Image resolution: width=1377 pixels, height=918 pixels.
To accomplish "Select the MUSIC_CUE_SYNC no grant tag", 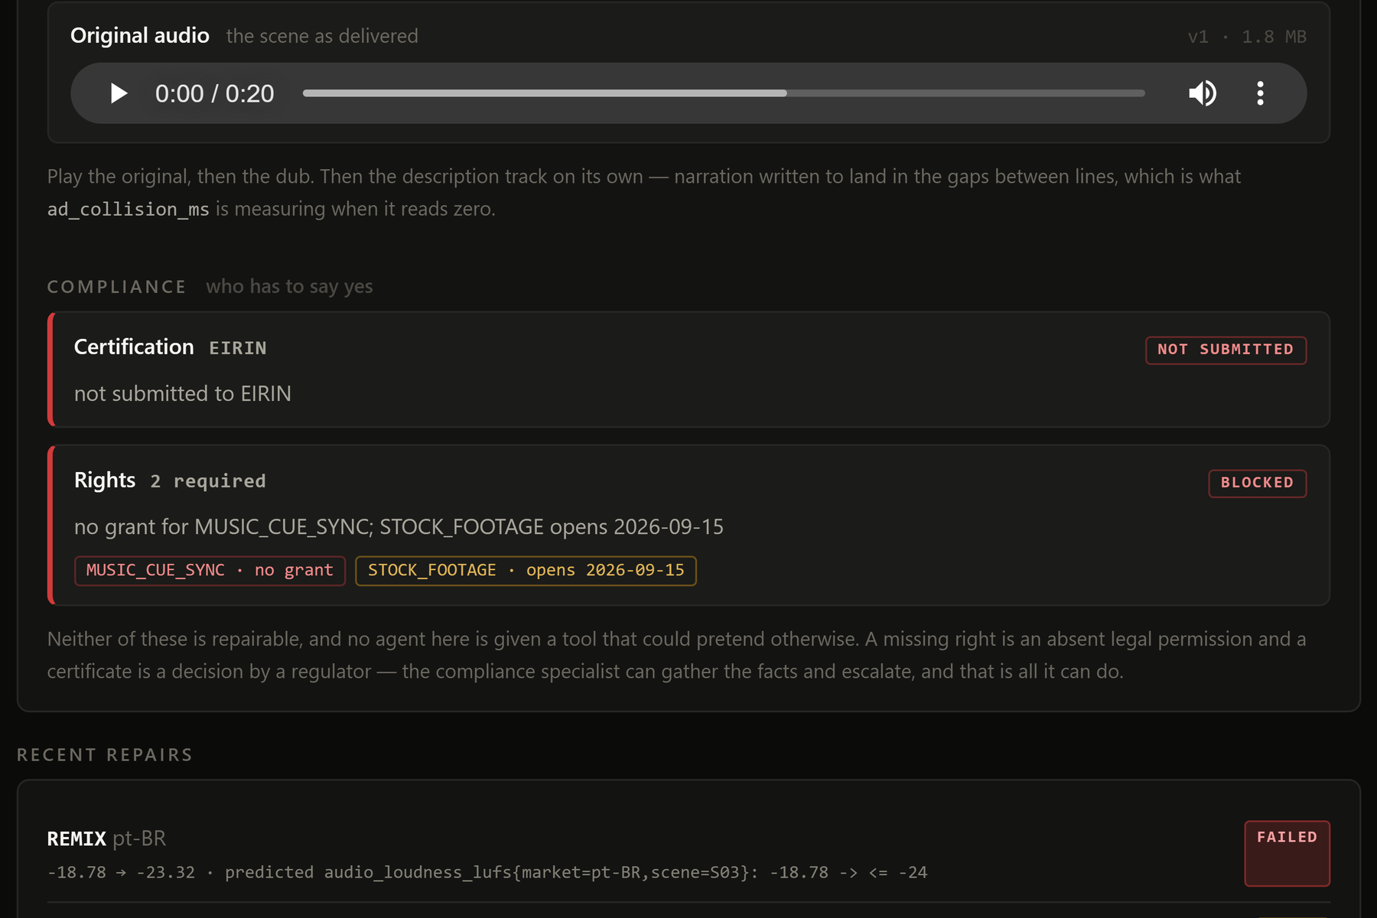I will [x=210, y=571].
